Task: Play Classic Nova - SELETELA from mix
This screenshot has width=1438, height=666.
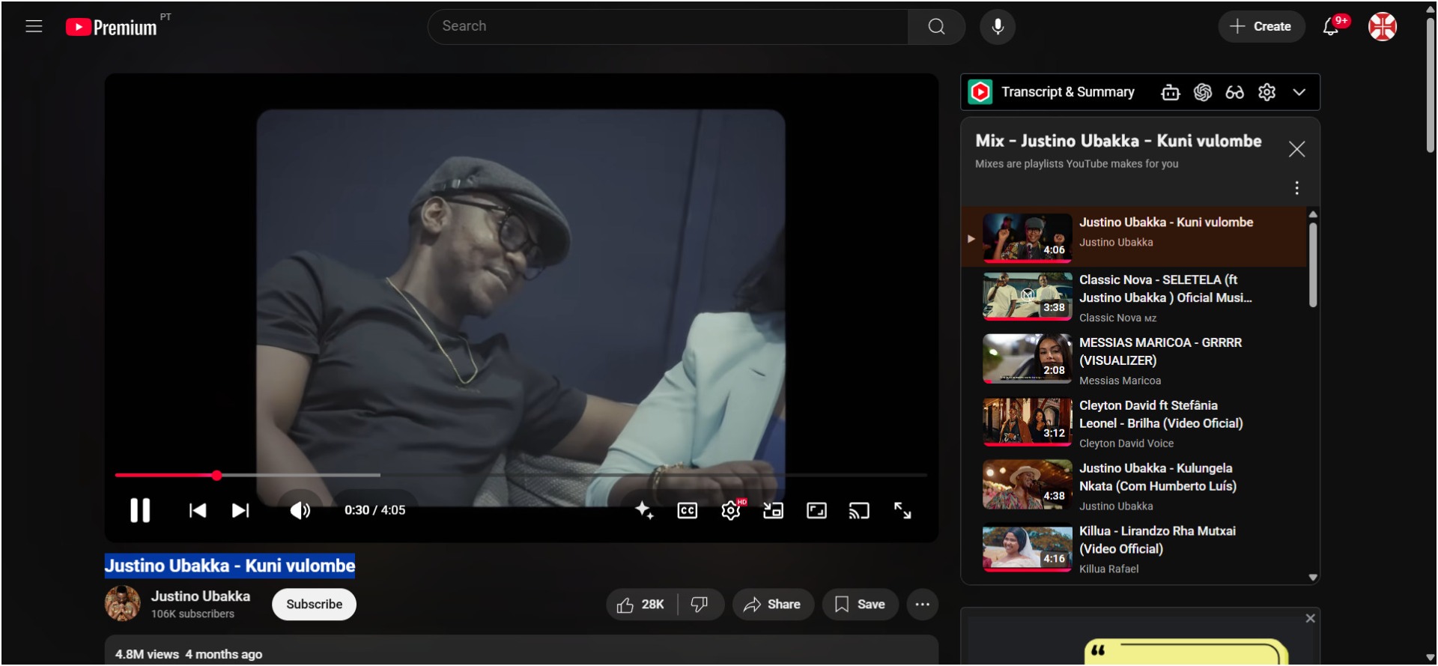Action: 1134,297
